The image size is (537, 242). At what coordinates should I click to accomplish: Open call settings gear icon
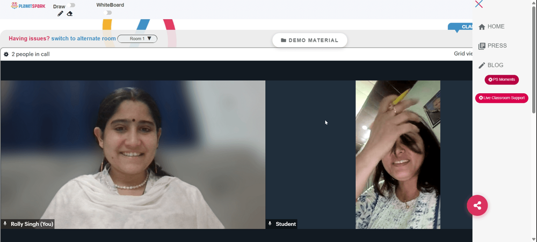pyautogui.click(x=6, y=54)
